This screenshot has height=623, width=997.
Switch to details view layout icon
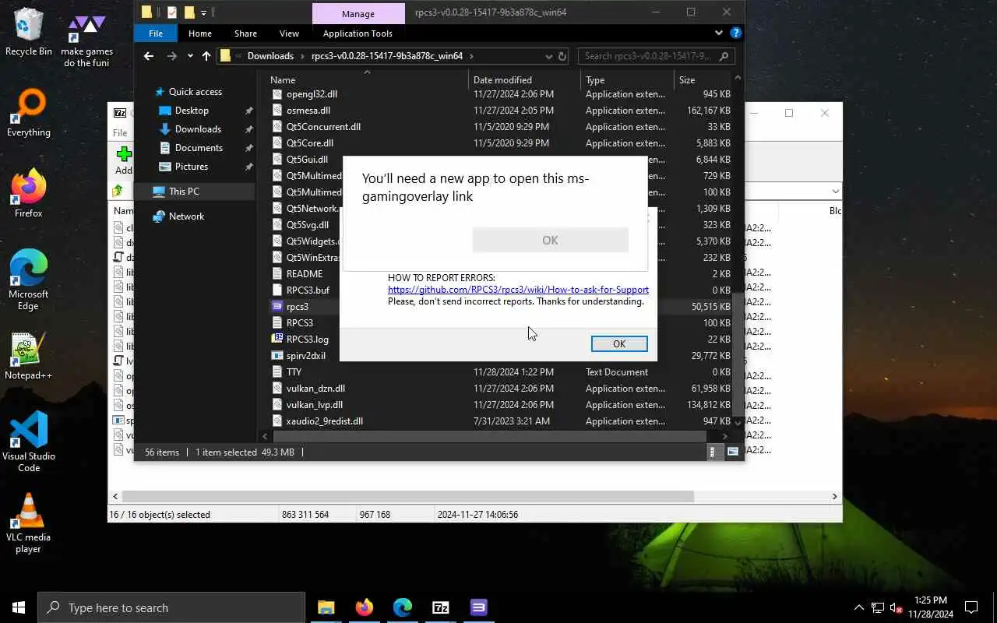coord(714,452)
